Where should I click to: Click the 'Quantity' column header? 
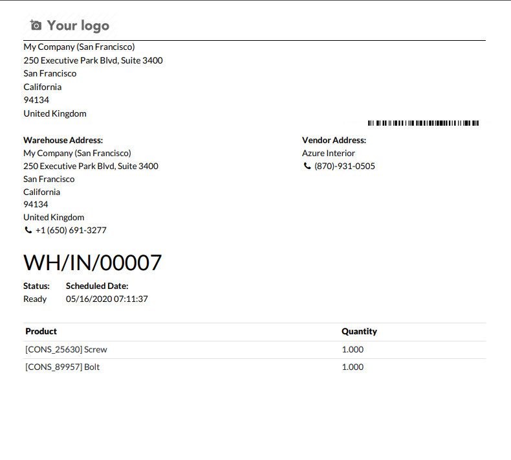(359, 331)
